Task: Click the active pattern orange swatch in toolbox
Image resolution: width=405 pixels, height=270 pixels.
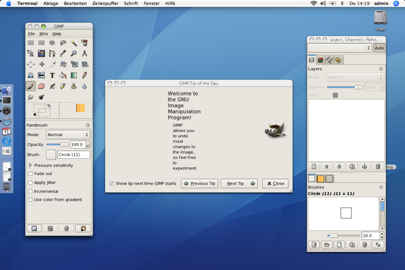Action: pyautogui.click(x=80, y=108)
